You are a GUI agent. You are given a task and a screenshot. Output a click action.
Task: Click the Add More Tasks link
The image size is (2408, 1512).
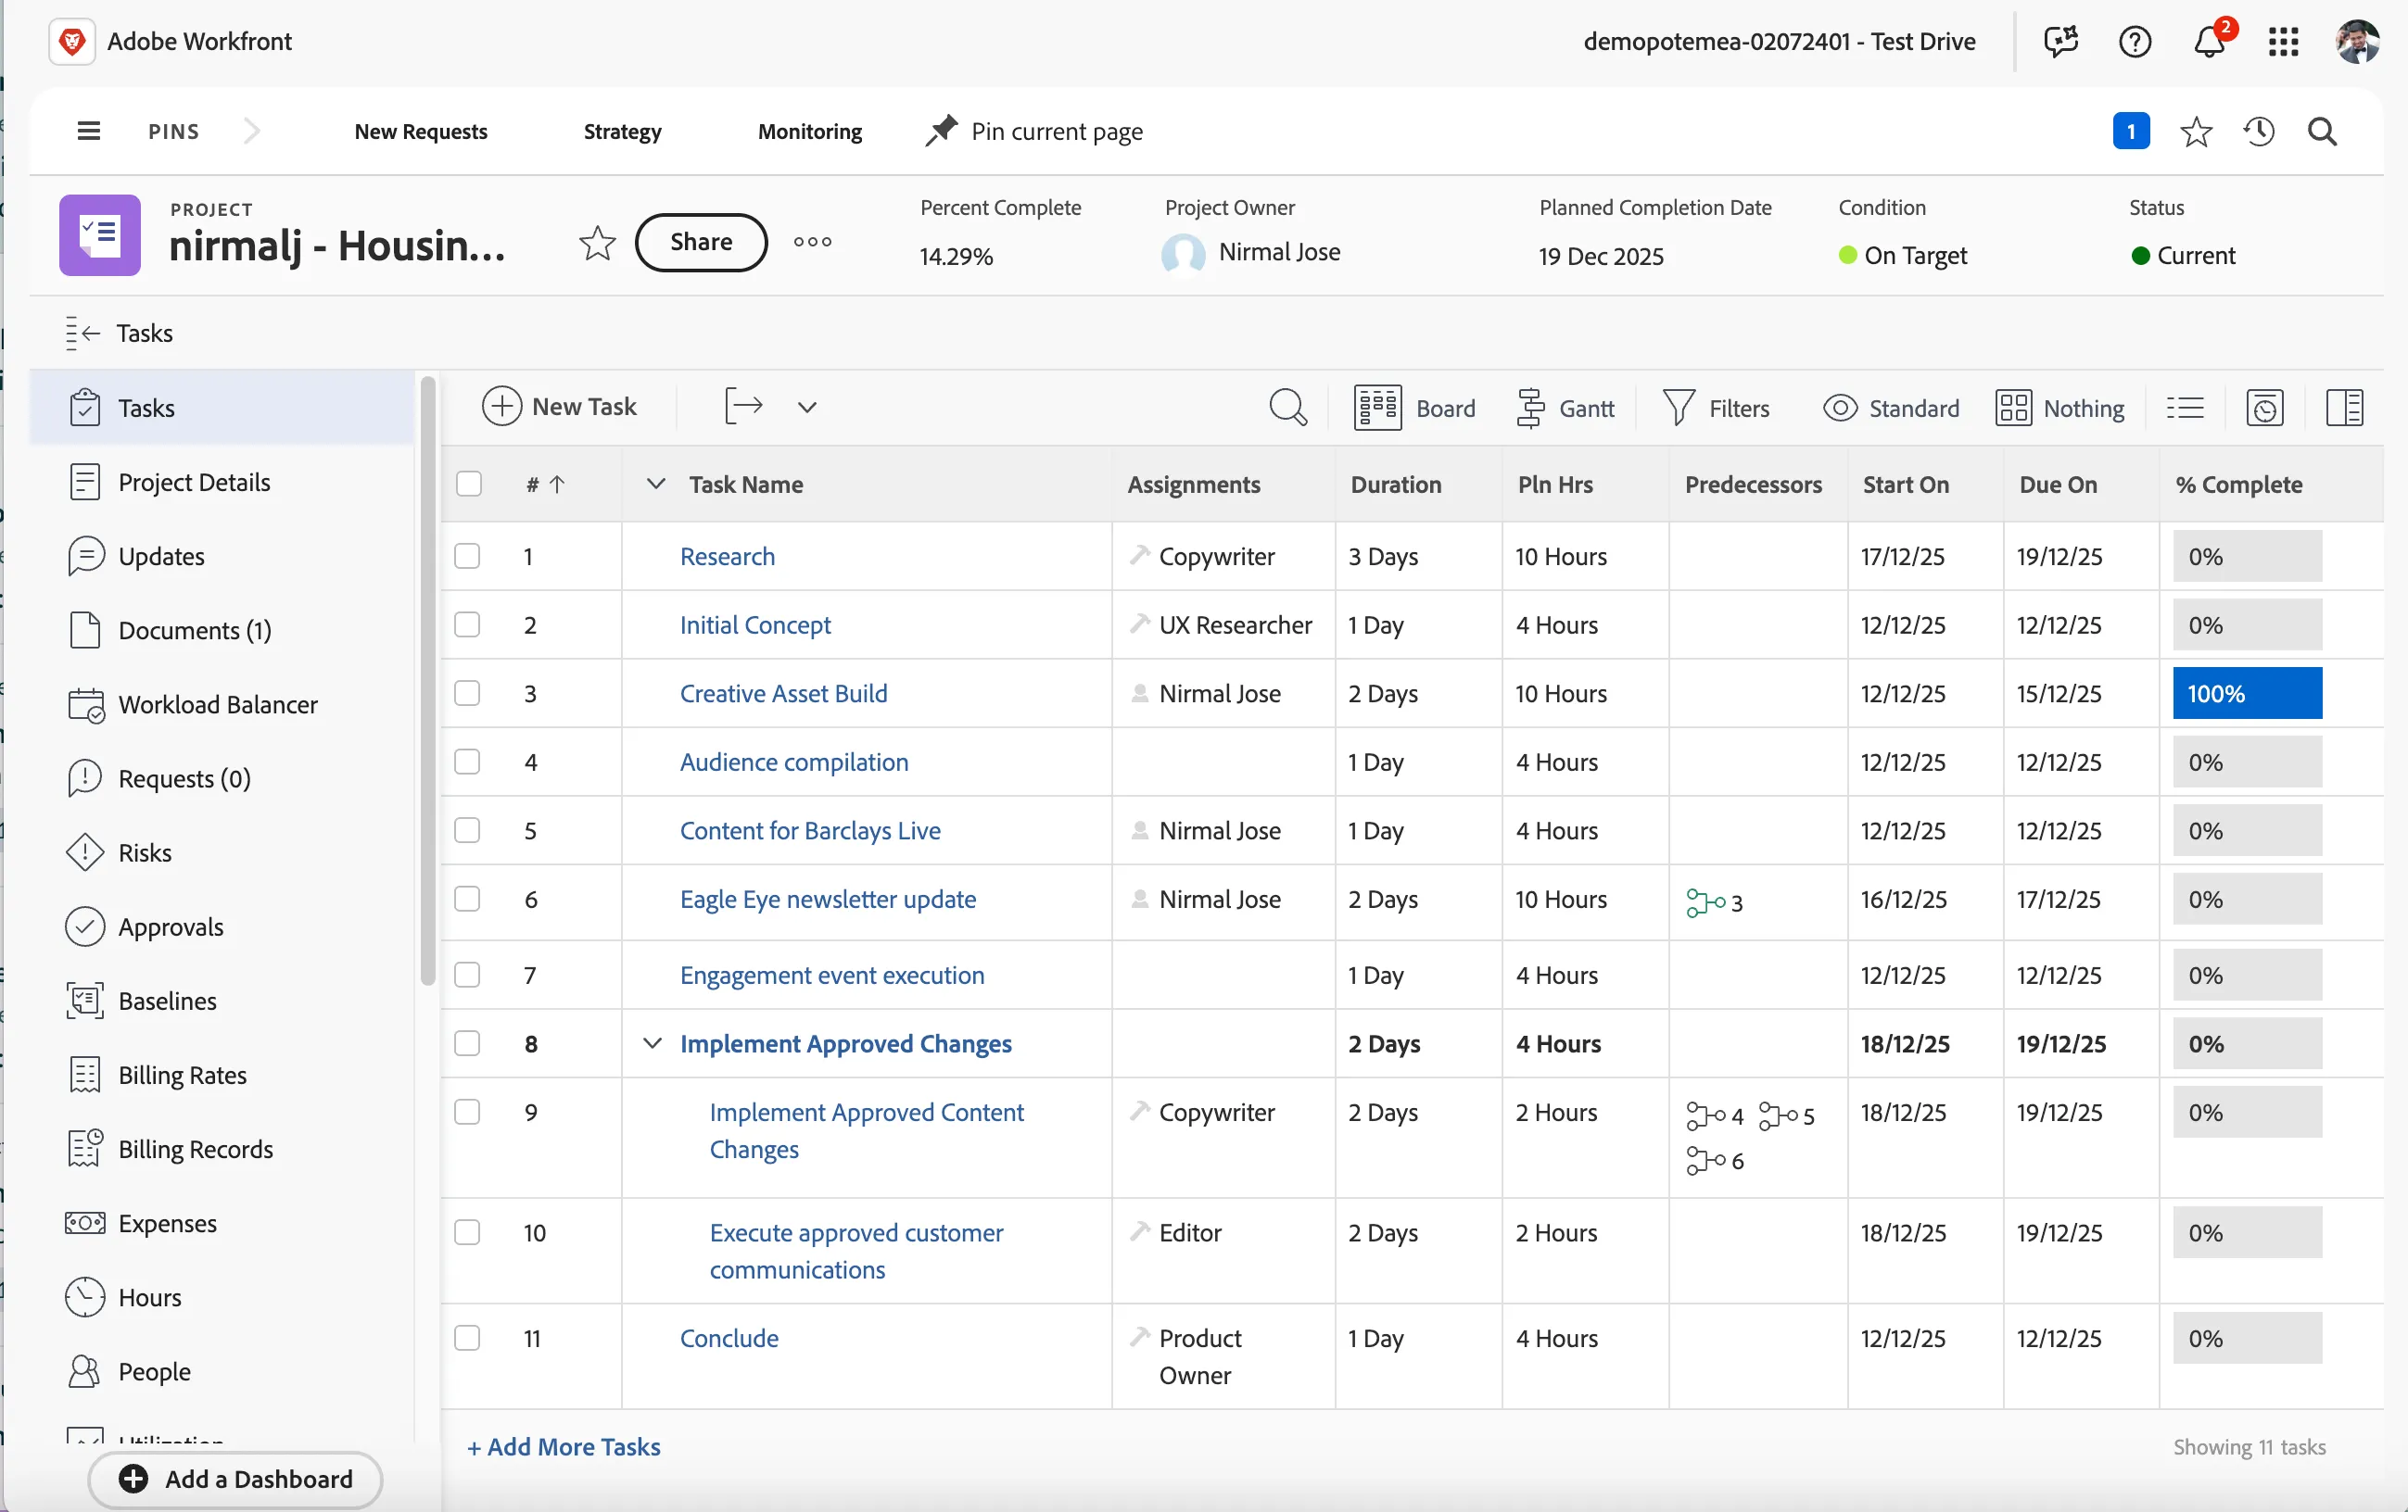pyautogui.click(x=564, y=1446)
